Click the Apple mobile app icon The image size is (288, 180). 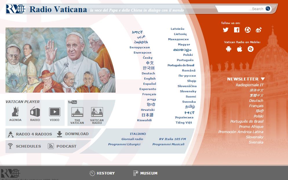coord(240,49)
